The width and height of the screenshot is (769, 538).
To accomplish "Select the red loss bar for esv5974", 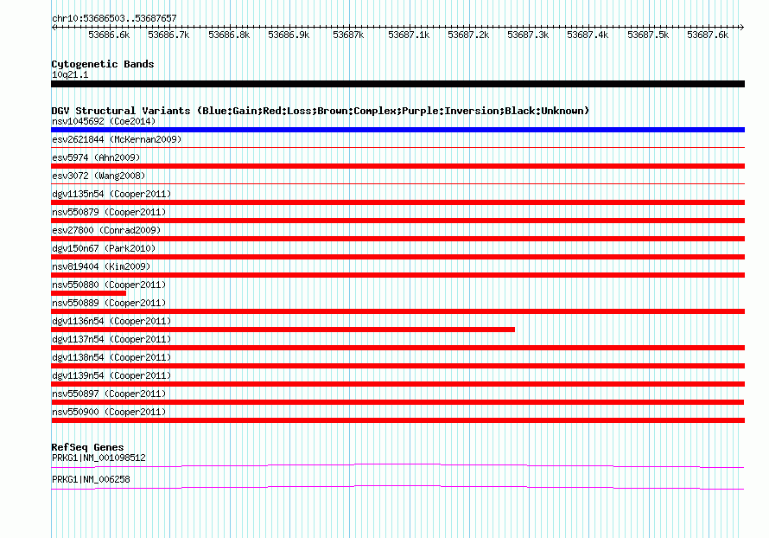I will 397,166.
